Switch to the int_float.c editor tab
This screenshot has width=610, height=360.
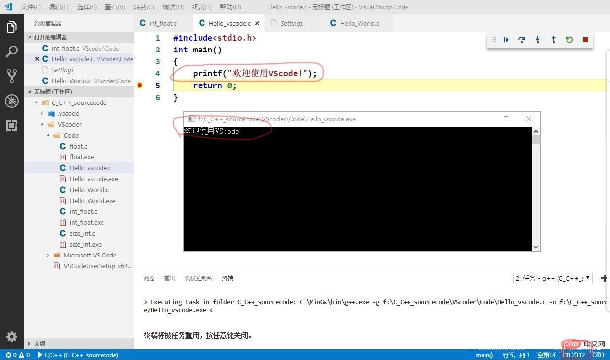coord(163,23)
